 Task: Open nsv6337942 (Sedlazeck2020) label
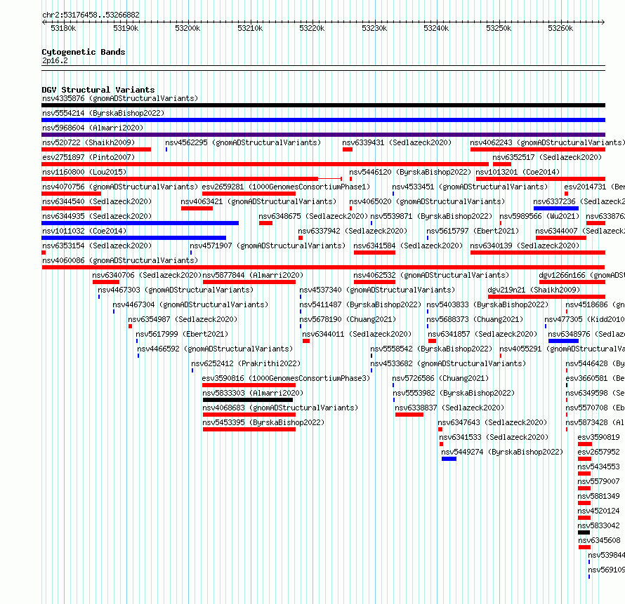tap(353, 231)
